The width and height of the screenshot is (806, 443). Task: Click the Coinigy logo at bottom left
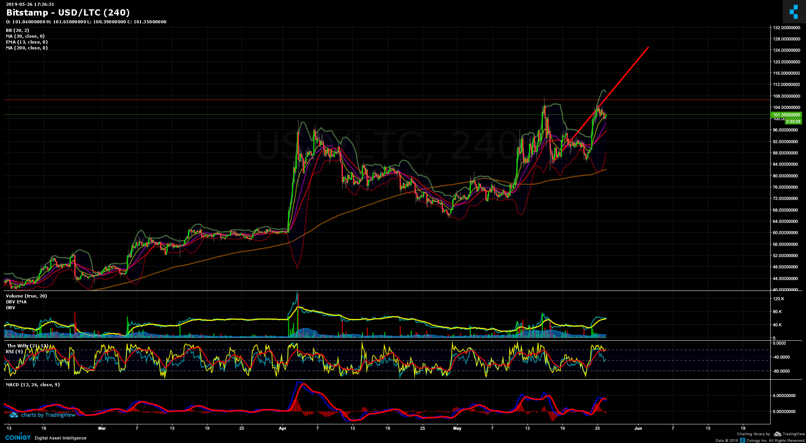[18, 438]
